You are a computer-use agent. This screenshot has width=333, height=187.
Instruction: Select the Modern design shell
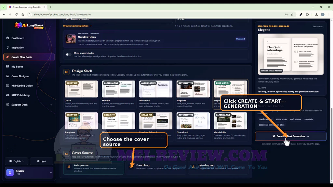pos(118,94)
